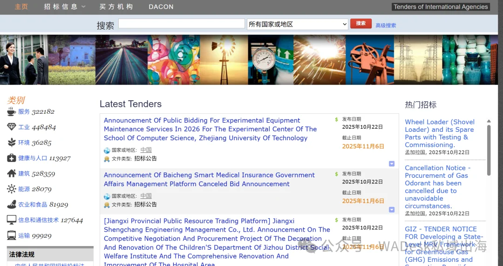
Task: Click the pressure gauge banner image
Action: (271, 60)
